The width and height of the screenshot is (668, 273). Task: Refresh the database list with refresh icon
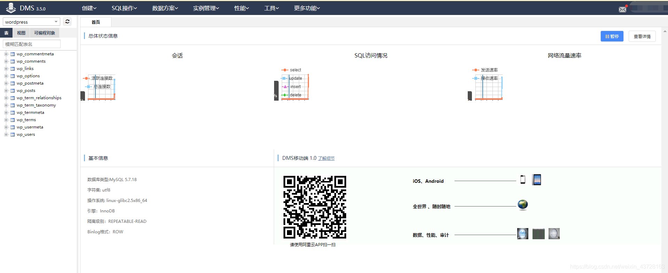point(68,22)
